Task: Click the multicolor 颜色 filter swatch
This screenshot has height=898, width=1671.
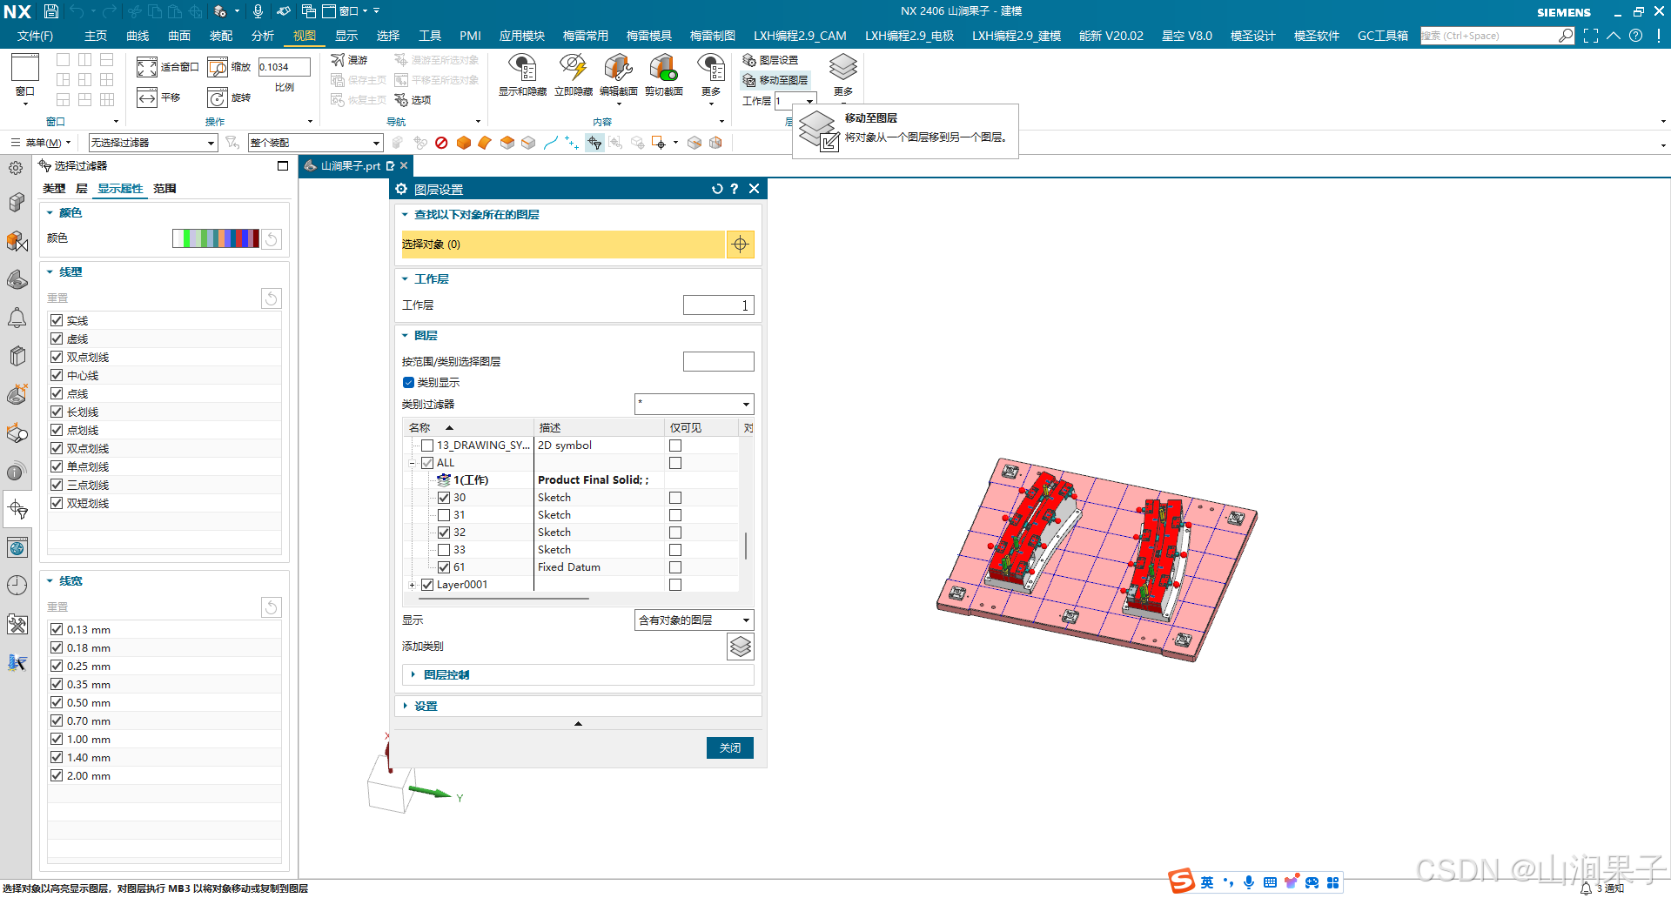Action: pos(216,238)
